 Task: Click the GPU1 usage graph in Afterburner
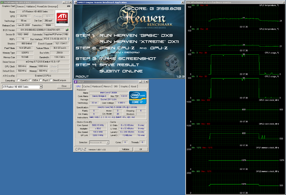(235, 64)
